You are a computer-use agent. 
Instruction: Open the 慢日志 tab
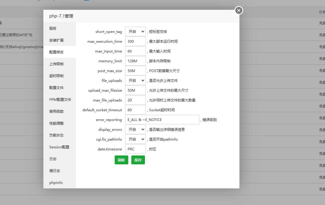[60, 171]
